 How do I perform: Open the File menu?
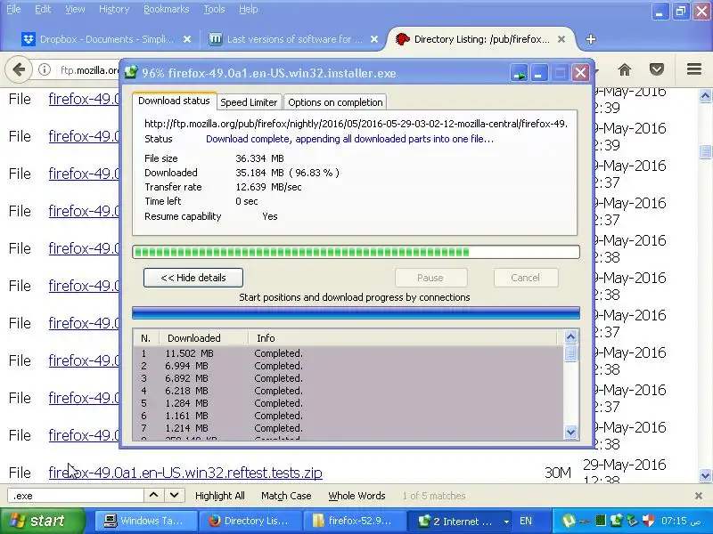(x=13, y=9)
